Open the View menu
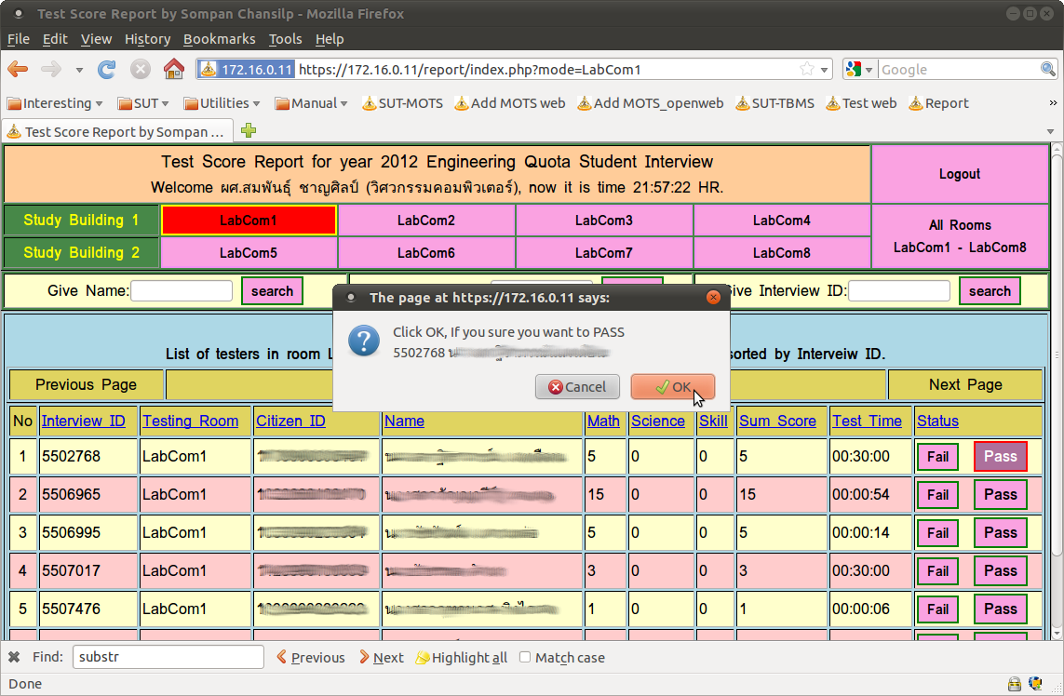The width and height of the screenshot is (1064, 696). coord(97,39)
